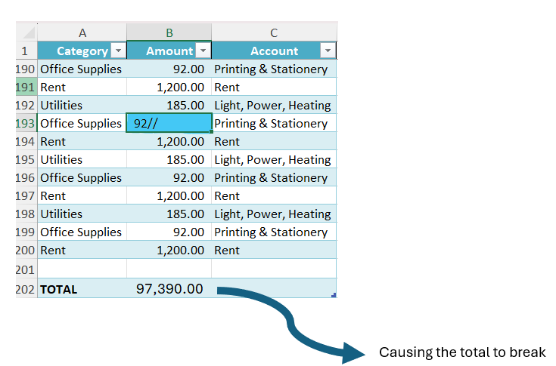Select column A header
Viewport: 556px width, 366px height.
pyautogui.click(x=82, y=32)
